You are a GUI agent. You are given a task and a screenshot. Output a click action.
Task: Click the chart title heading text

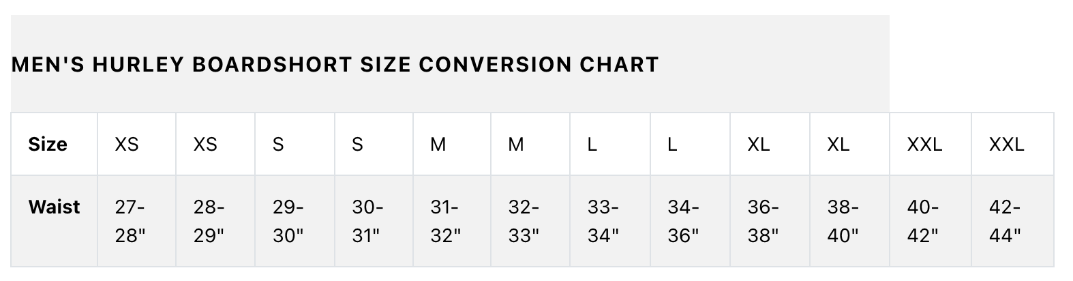[335, 64]
